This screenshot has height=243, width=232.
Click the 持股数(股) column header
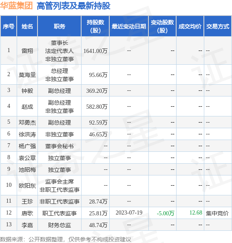(95, 26)
